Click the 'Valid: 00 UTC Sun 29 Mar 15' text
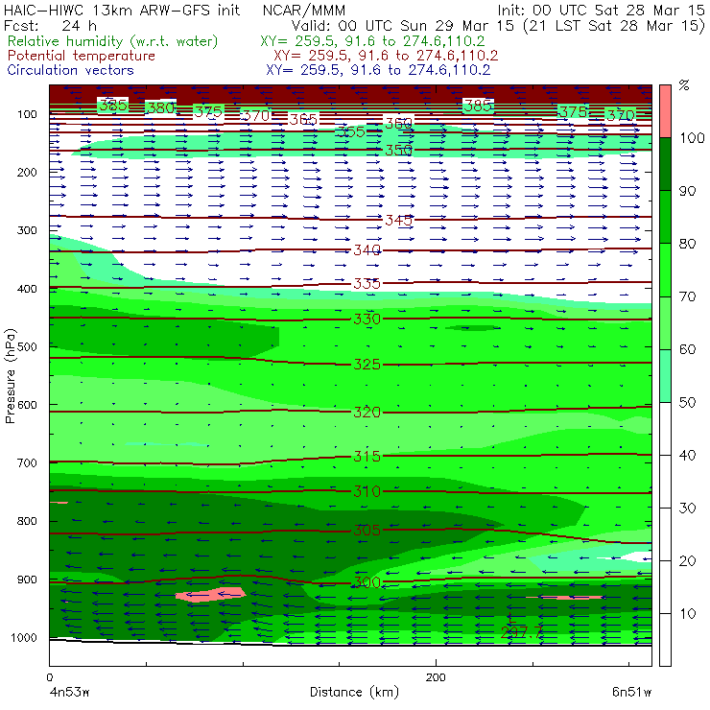 [x=405, y=25]
